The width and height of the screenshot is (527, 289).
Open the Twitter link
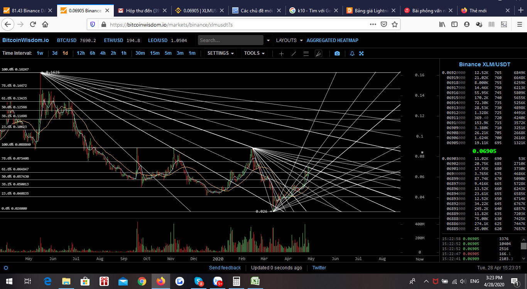coord(319,268)
